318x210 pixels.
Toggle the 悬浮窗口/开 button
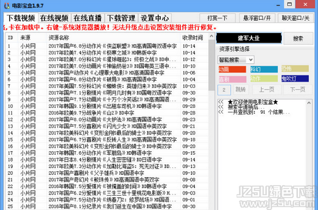[x=257, y=18]
